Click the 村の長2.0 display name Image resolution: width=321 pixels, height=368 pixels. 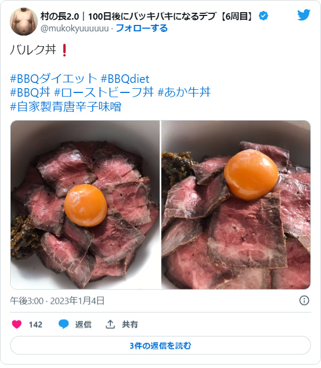point(59,16)
